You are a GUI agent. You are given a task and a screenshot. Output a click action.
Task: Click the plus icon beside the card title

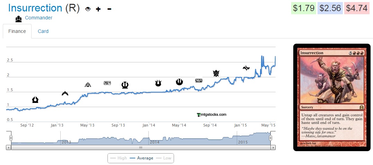98,9
